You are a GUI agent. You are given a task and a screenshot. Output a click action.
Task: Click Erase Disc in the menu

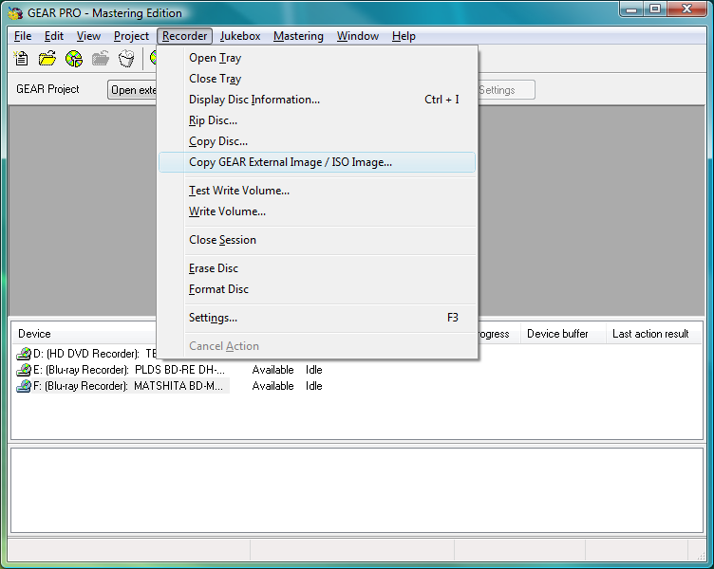point(214,268)
